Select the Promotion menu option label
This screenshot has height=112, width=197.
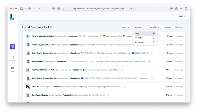point(139,38)
